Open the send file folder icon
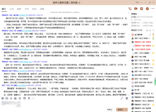 tap(15, 98)
